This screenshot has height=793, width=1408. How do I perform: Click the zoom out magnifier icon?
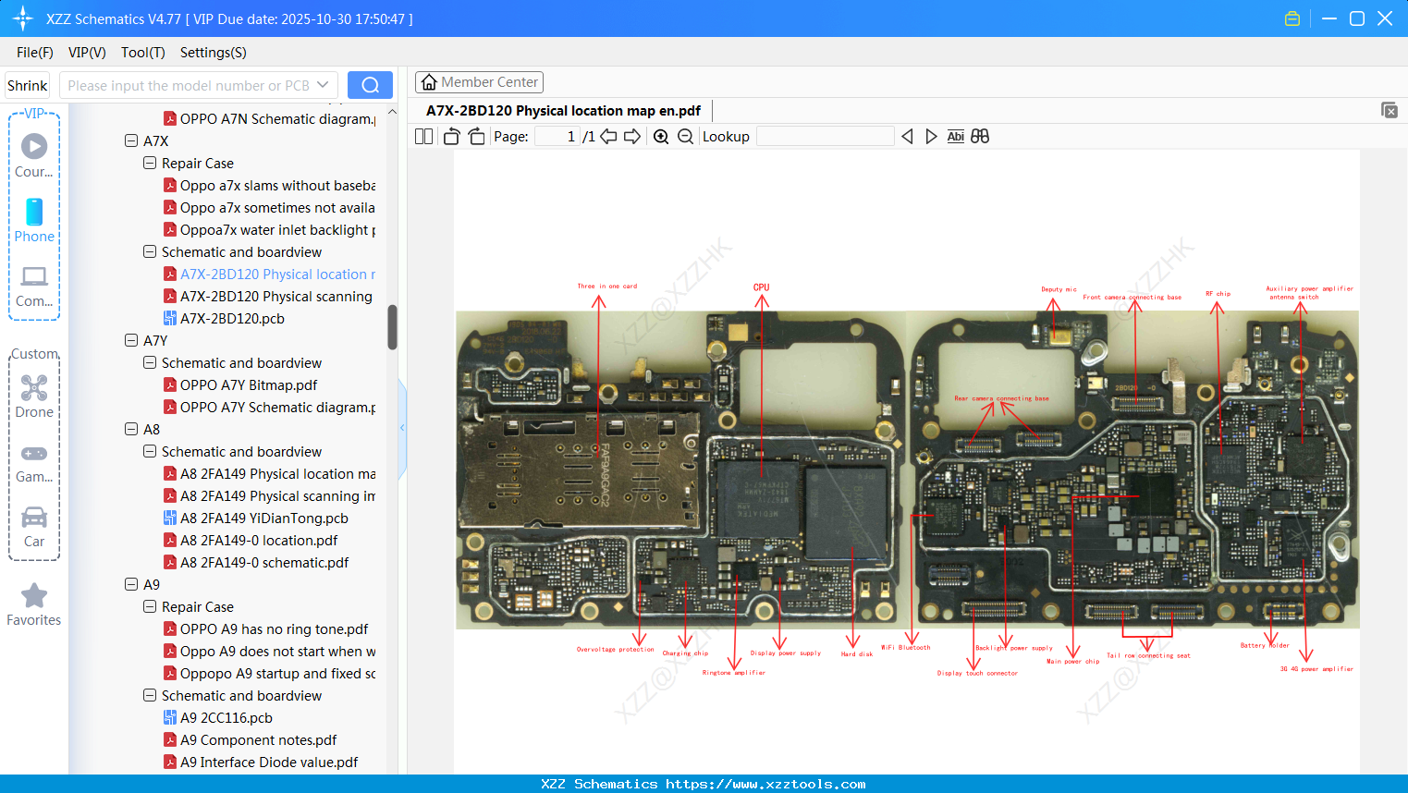tap(685, 137)
